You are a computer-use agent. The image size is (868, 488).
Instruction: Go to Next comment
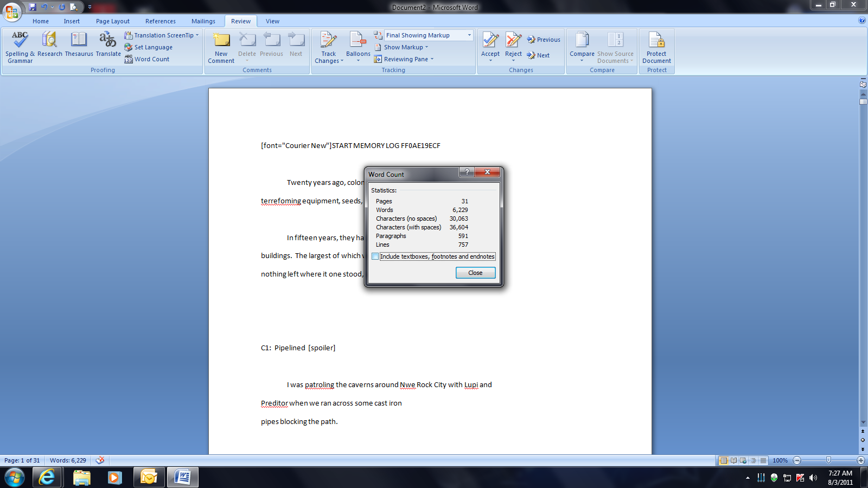click(296, 44)
